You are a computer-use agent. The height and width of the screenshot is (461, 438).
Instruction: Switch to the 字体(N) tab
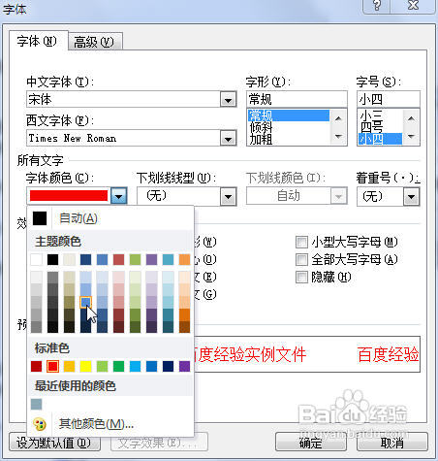tap(38, 41)
